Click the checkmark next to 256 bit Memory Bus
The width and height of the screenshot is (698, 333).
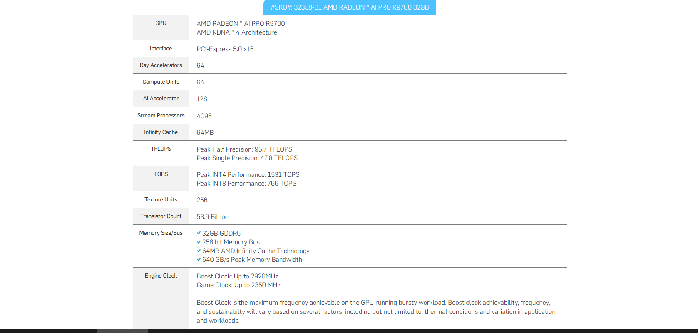tap(199, 242)
